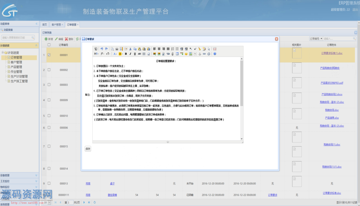The image size is (360, 206).
Task: Uncheck the checkbox for order 000001
Action: tap(49, 55)
